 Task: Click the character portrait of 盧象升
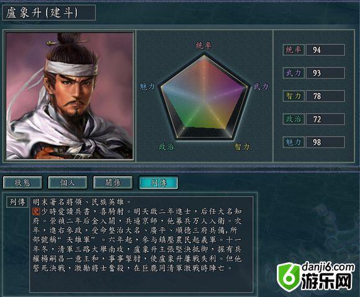point(70,96)
